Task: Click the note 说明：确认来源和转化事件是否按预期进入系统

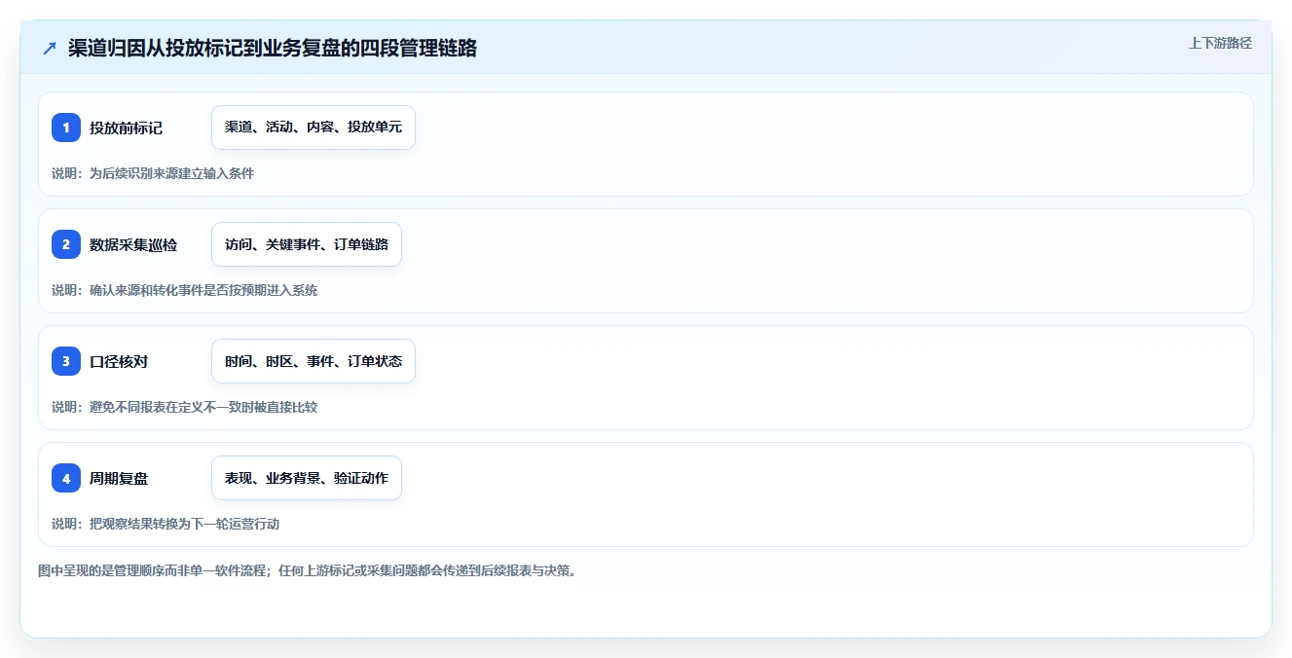Action: 184,290
